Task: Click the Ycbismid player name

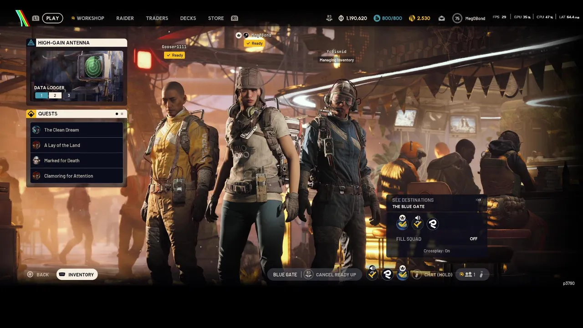Action: click(x=337, y=51)
